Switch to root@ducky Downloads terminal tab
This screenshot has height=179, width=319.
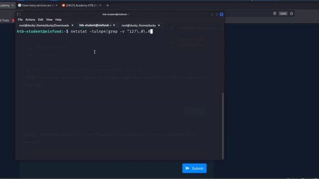[x=44, y=25]
